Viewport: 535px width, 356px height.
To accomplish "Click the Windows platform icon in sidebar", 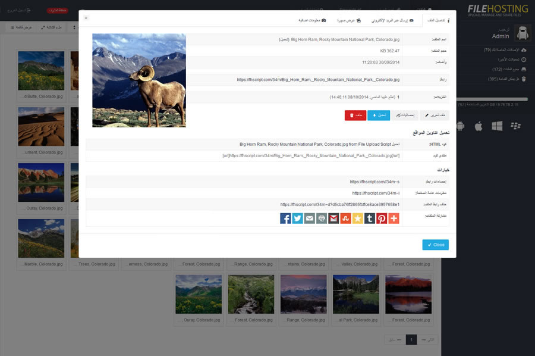I will (x=497, y=126).
